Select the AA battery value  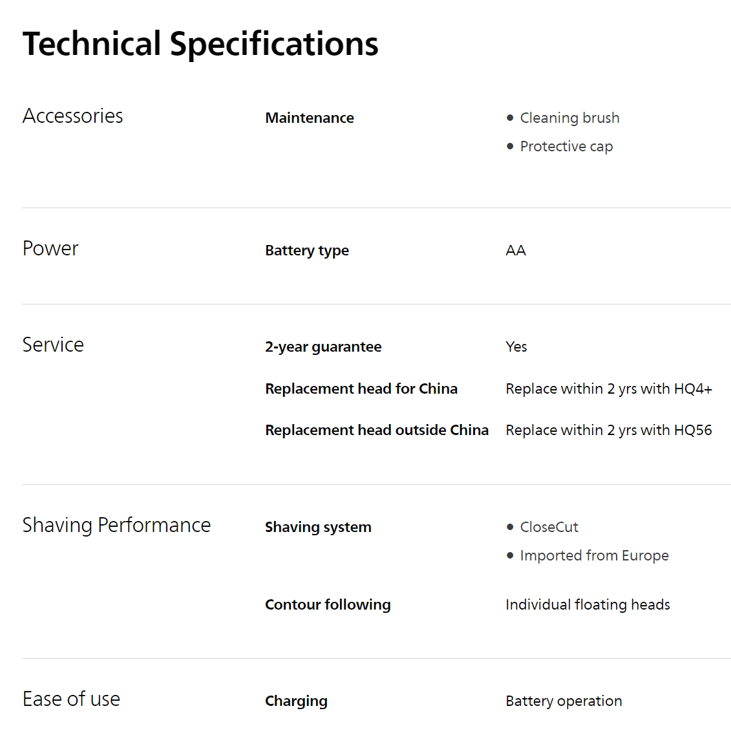pos(516,250)
